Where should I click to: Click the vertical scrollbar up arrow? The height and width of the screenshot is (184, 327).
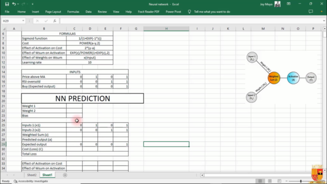tap(324, 29)
